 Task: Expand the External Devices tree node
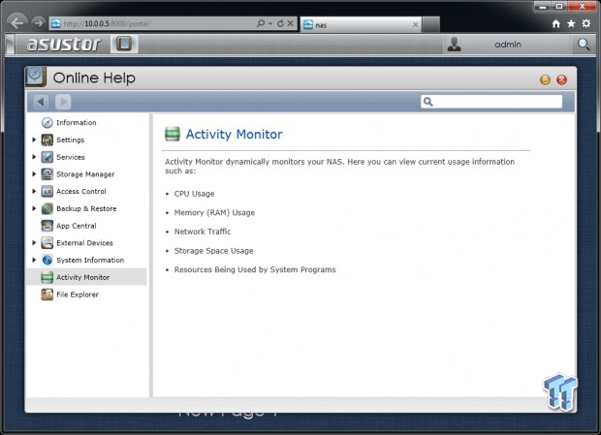point(34,243)
